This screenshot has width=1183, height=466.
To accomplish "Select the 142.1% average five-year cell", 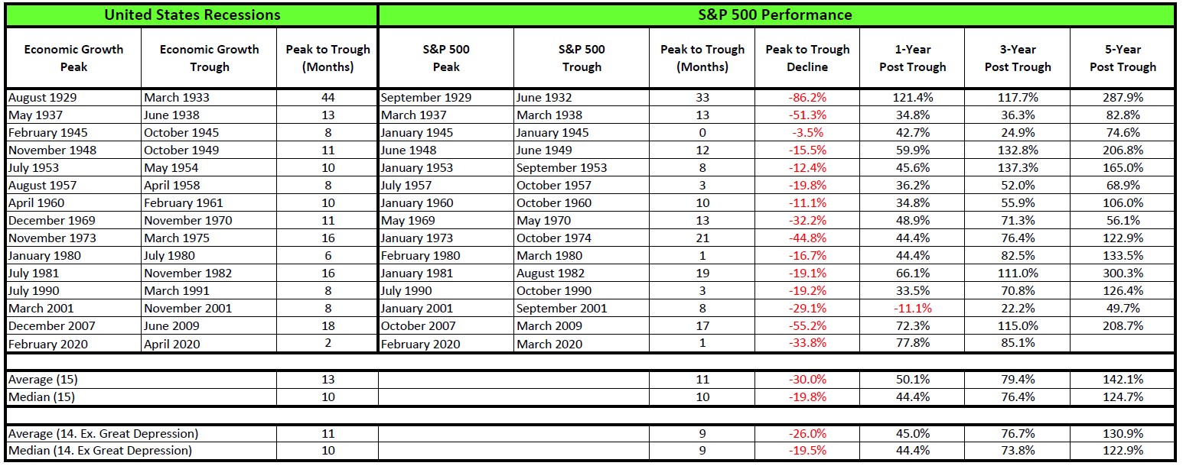I will [x=1123, y=380].
